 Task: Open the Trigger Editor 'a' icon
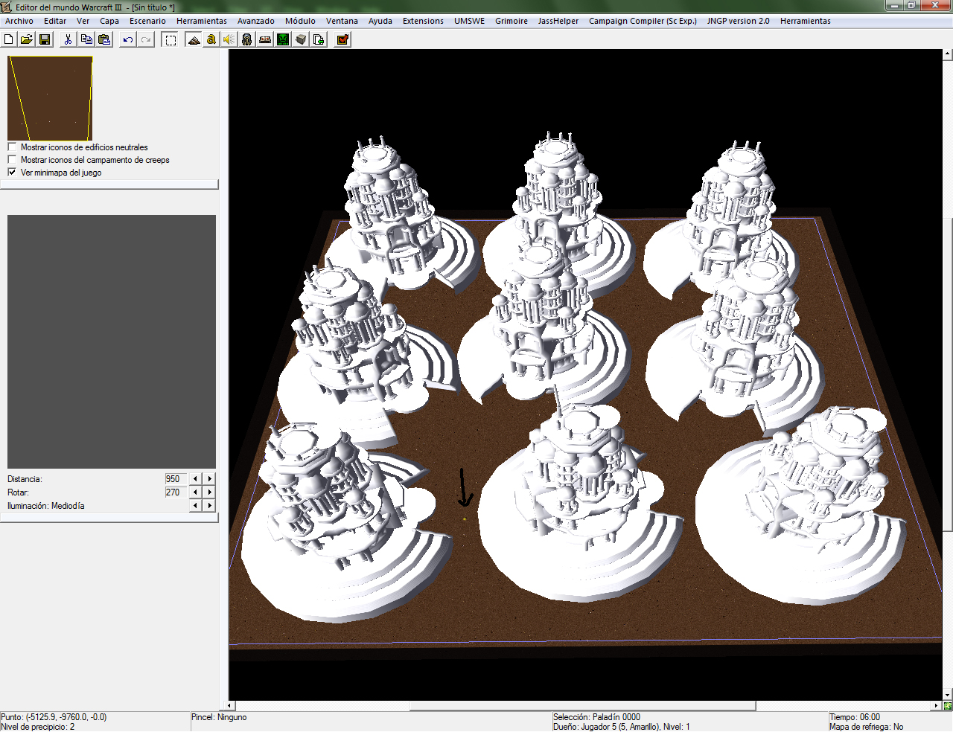(211, 39)
